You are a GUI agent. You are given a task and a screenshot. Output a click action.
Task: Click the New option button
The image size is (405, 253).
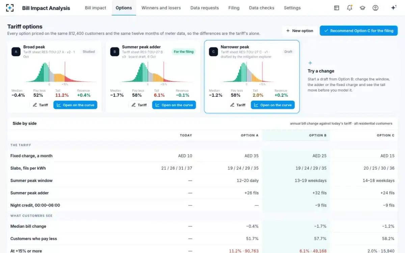(300, 31)
